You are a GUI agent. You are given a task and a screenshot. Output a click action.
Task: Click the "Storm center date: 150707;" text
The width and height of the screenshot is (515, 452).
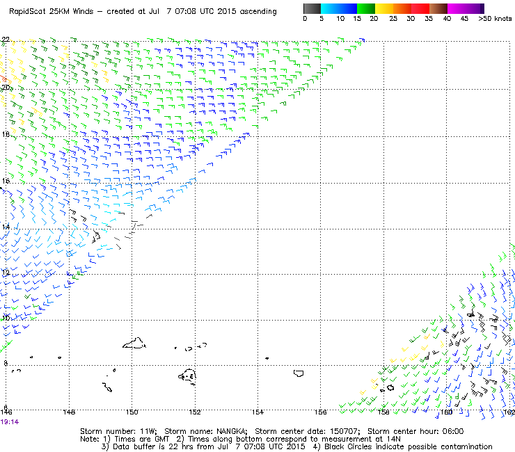click(x=308, y=431)
